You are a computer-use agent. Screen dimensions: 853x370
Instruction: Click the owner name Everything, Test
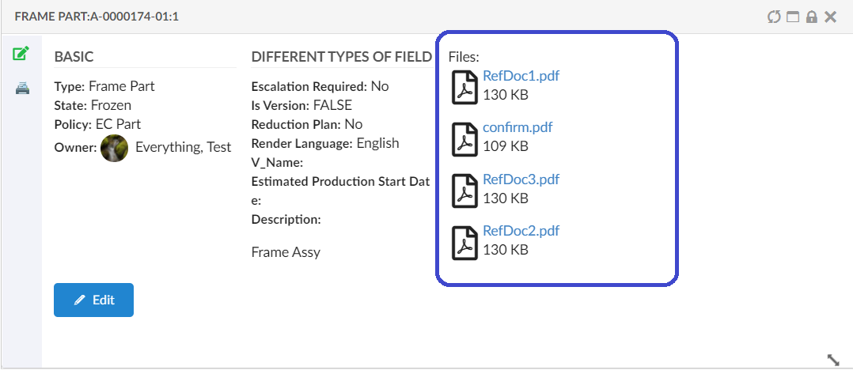click(183, 147)
